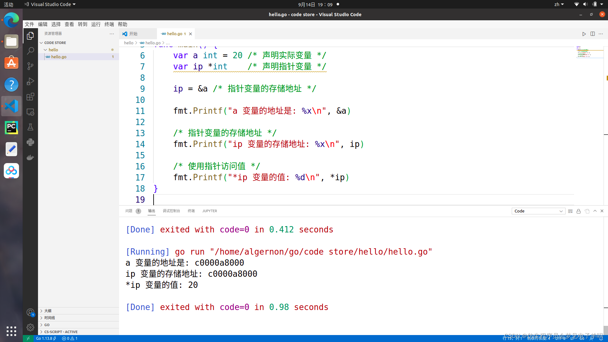Click the Run Code button

584,33
